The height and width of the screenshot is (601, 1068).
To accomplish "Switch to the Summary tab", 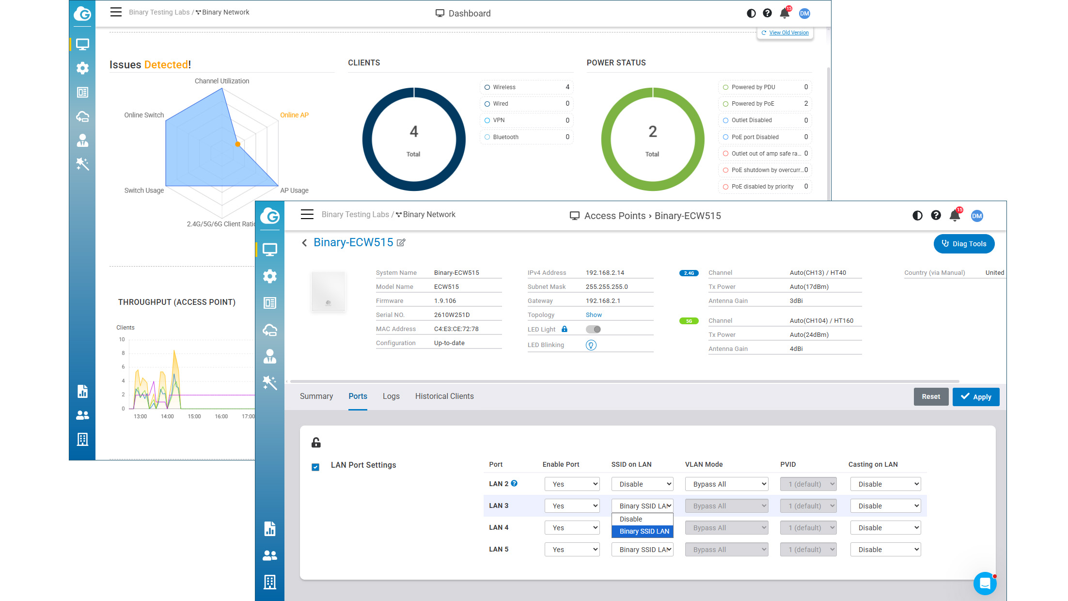I will pos(316,396).
